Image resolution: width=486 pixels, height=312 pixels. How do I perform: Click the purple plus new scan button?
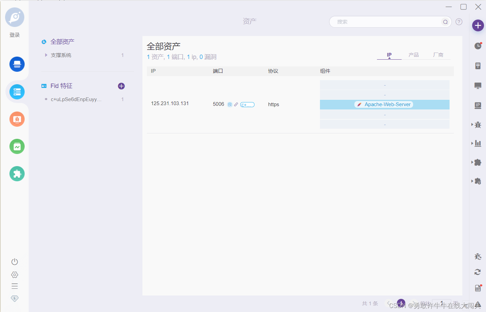tap(478, 25)
